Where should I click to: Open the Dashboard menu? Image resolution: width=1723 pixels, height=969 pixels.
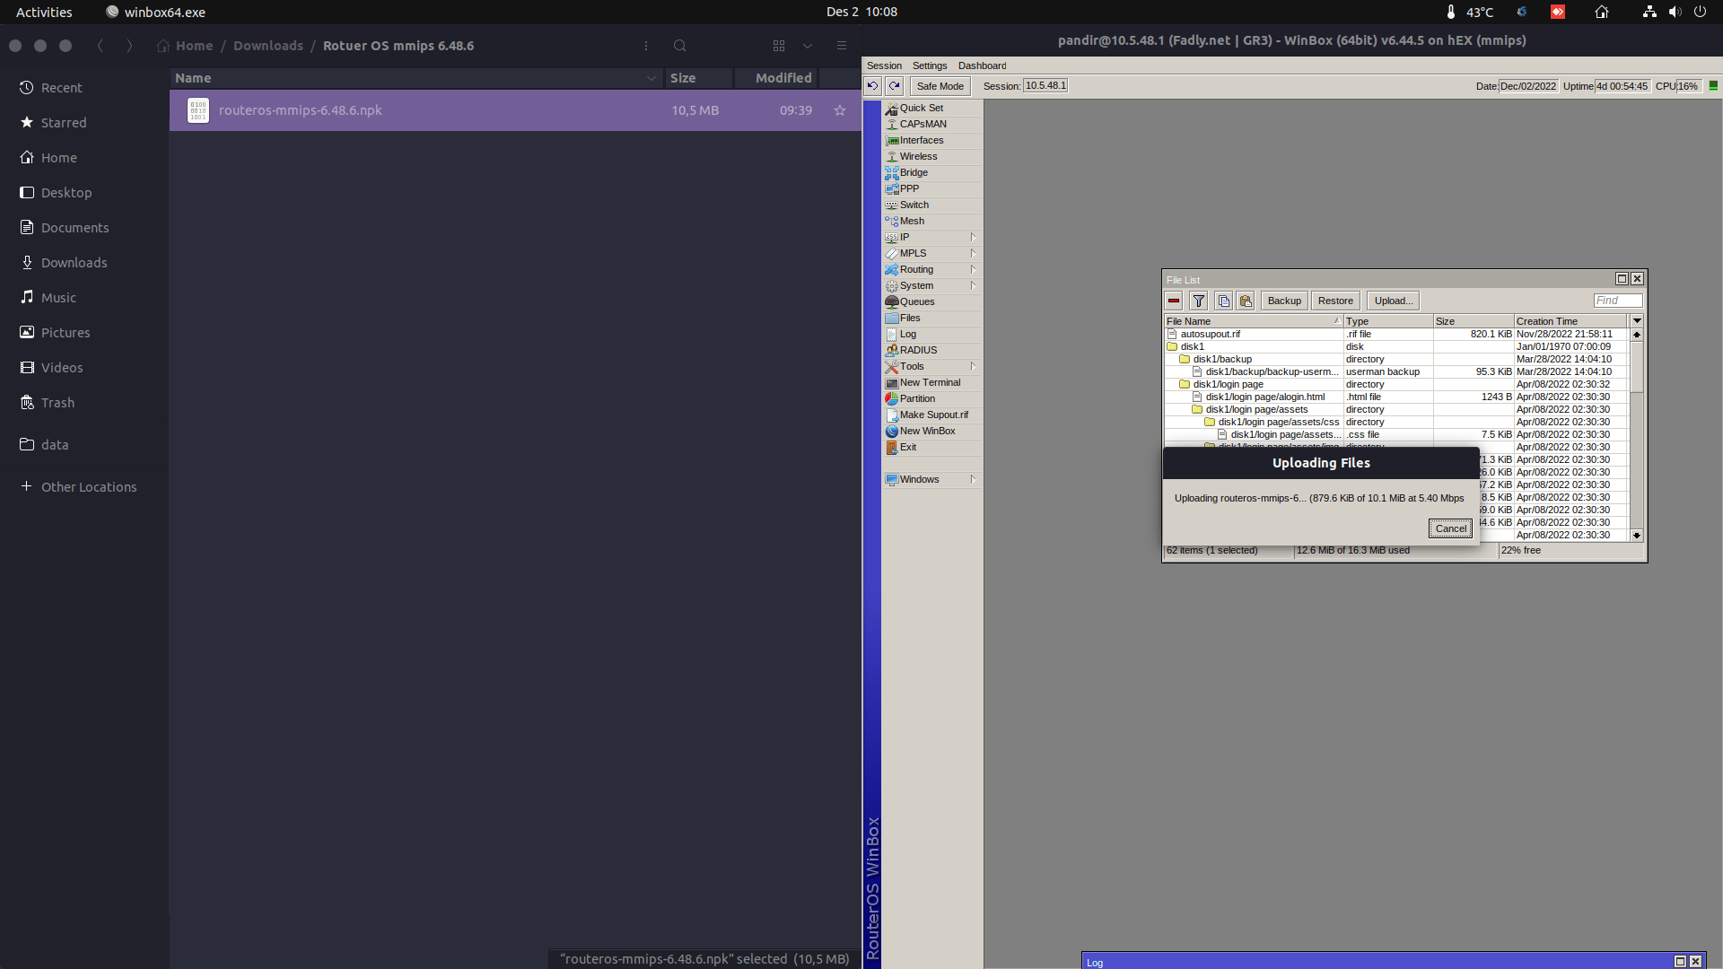(x=982, y=65)
